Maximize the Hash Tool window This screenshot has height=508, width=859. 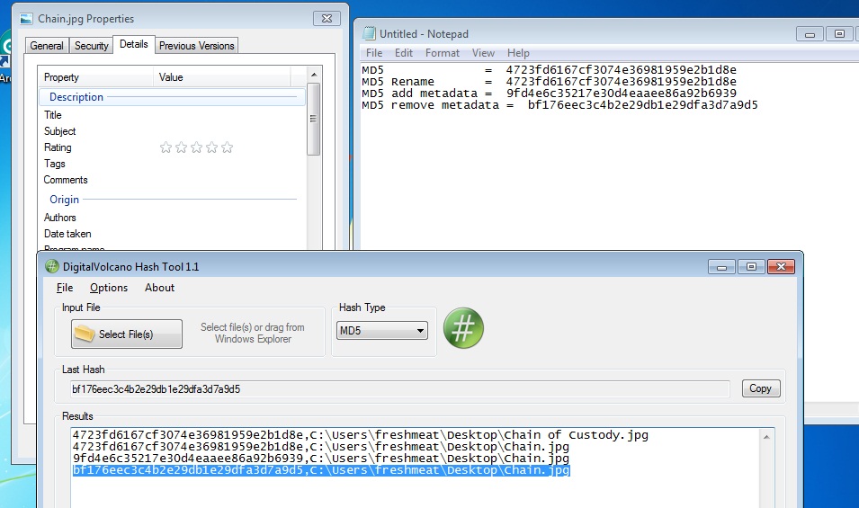(x=752, y=267)
